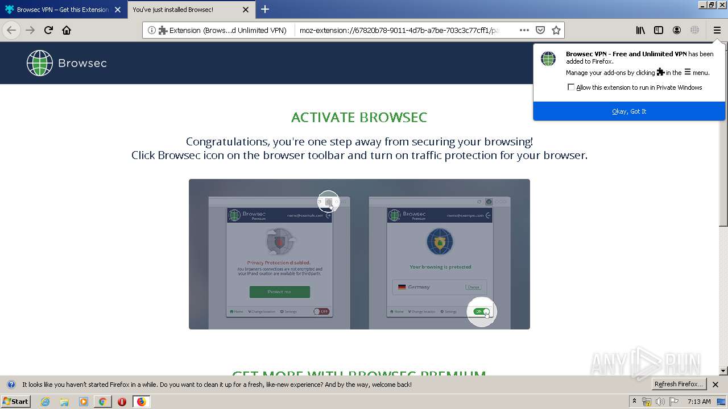Bookmark this page with star icon
Viewport: 728px width, 409px height.
556,30
